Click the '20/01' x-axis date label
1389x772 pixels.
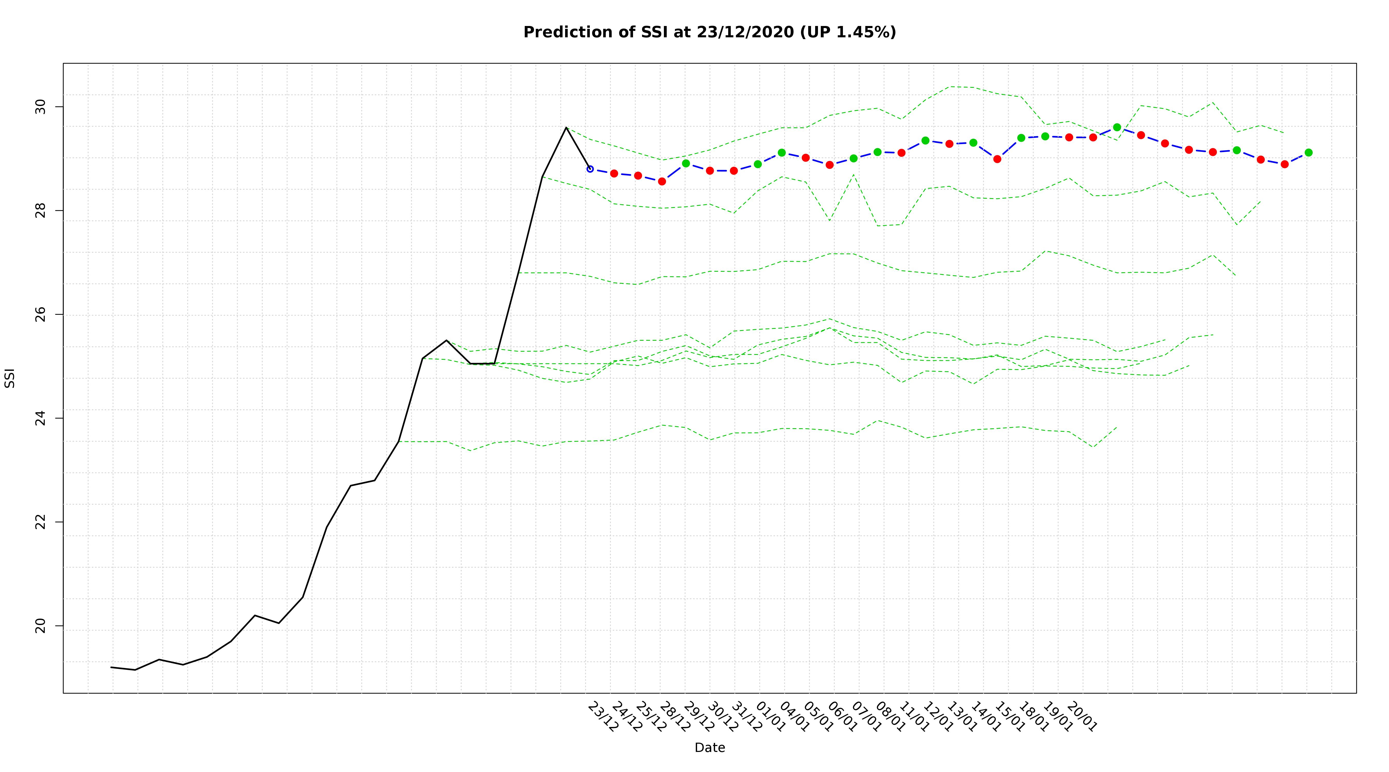pyautogui.click(x=1082, y=717)
